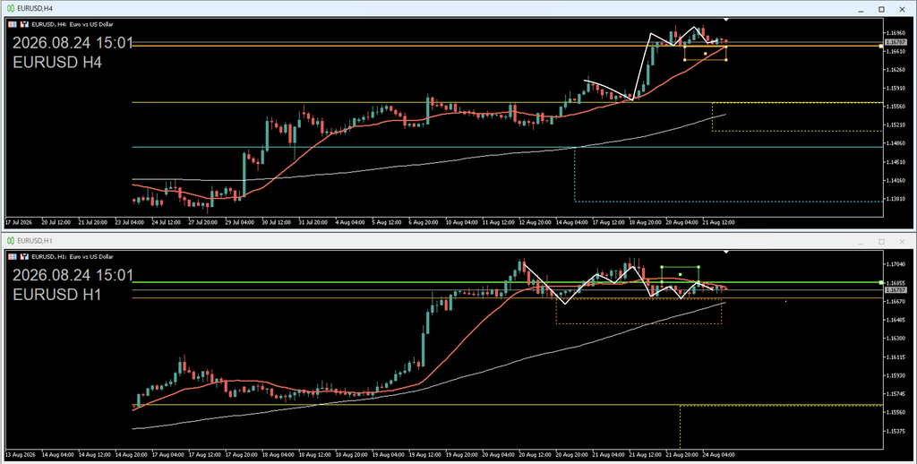Click the 1.17040 price label on H1 axis
The width and height of the screenshot is (917, 464).
click(896, 264)
